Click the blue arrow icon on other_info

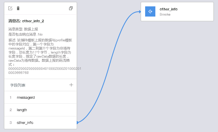coord(150,12)
